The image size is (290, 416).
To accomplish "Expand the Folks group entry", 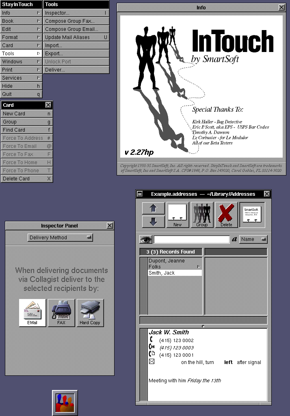I will pyautogui.click(x=175, y=267).
